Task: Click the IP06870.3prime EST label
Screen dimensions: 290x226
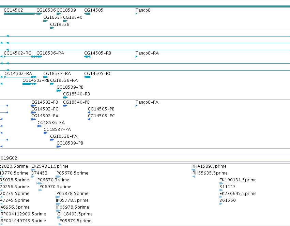Action: 53,180
